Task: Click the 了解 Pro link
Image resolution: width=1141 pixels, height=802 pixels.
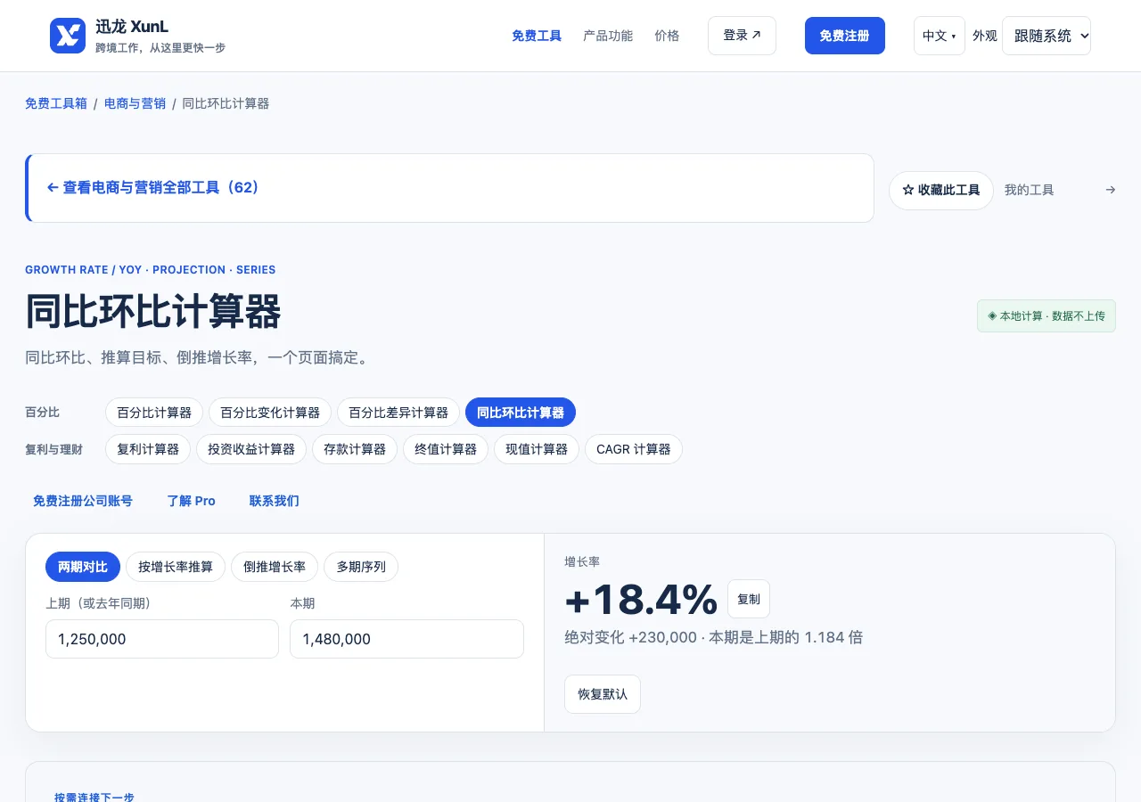Action: (192, 501)
